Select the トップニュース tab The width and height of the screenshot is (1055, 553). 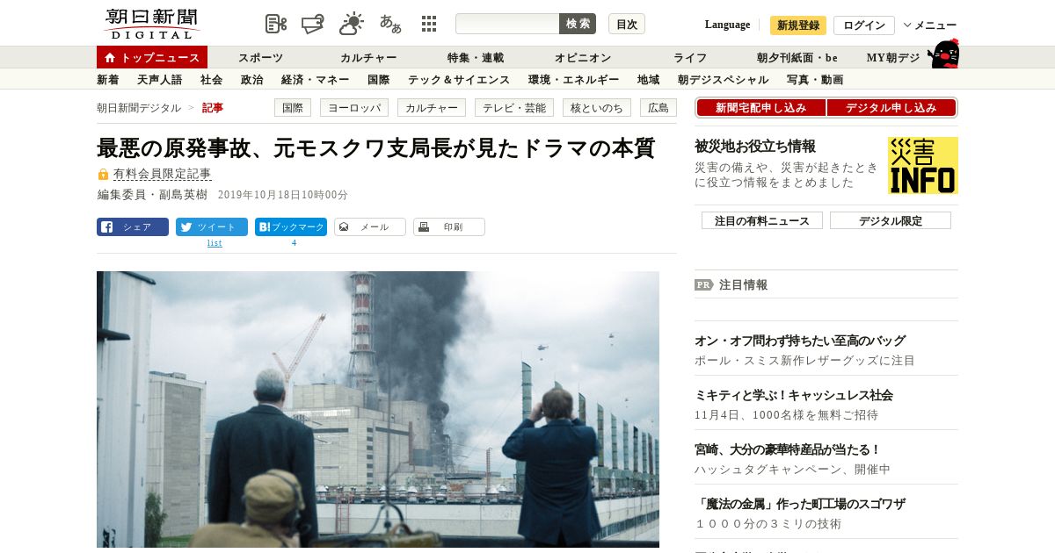tap(152, 57)
